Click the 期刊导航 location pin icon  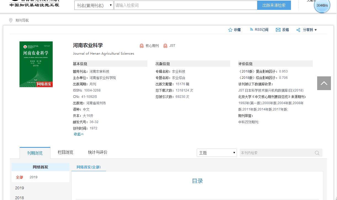[x=11, y=20]
